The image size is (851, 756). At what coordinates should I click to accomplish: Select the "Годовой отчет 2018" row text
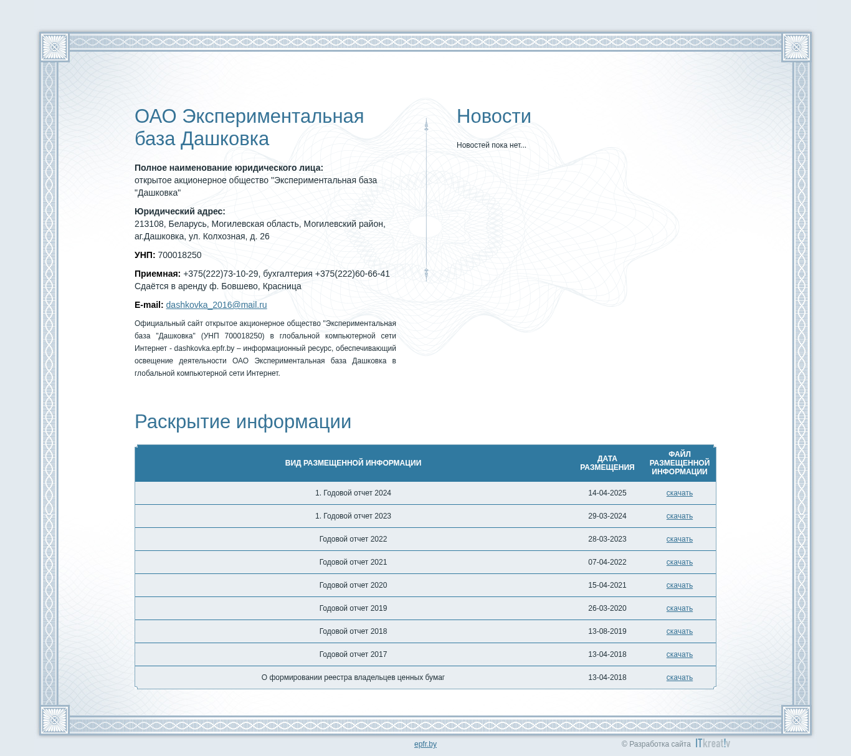353,631
